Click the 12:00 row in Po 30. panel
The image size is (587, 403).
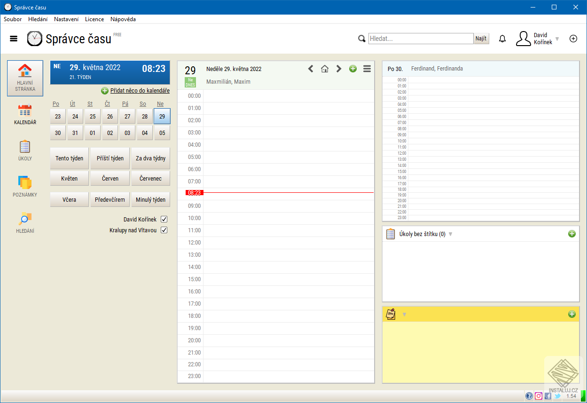[x=493, y=153]
